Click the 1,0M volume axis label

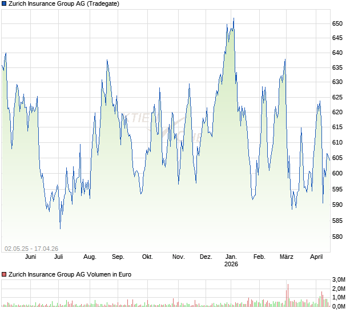[x=339, y=297]
